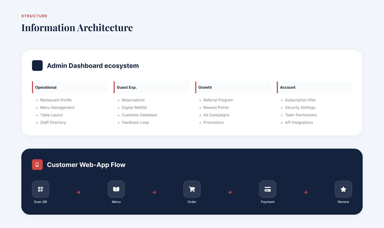Screen dimensions: 384x228
Task: Click the arrow between Scan QR and Menu
Action: tap(78, 192)
